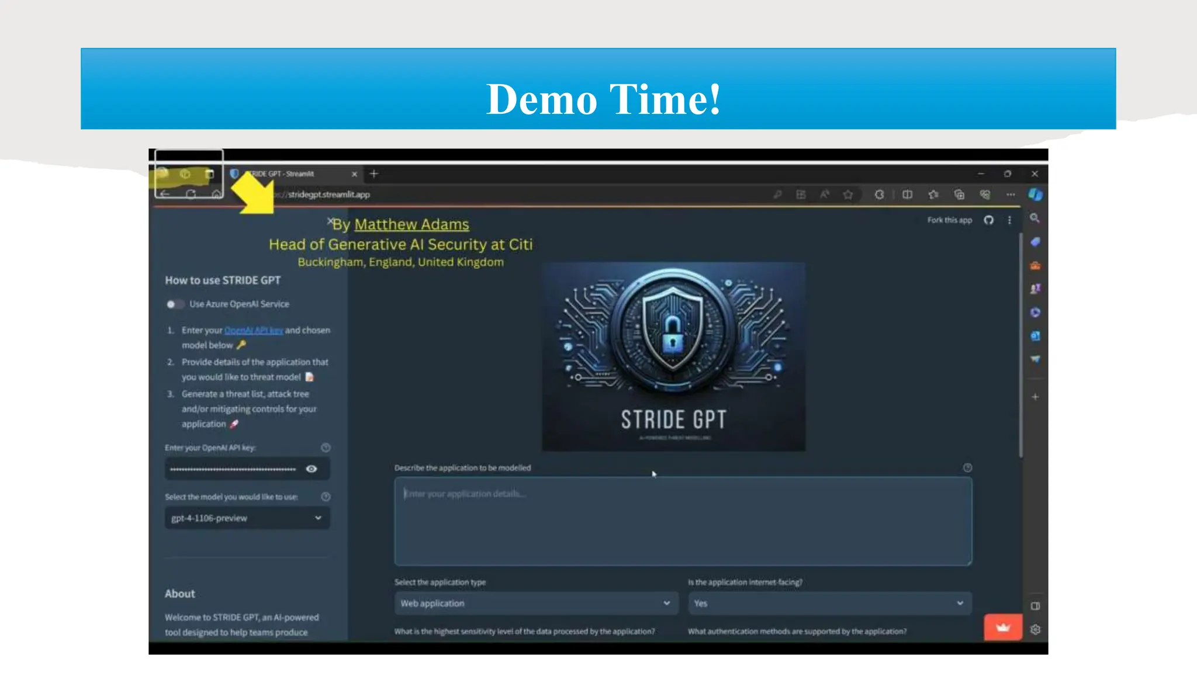This screenshot has height=673, width=1197.
Task: Click the Copilot icon in Edge
Action: coord(1035,195)
